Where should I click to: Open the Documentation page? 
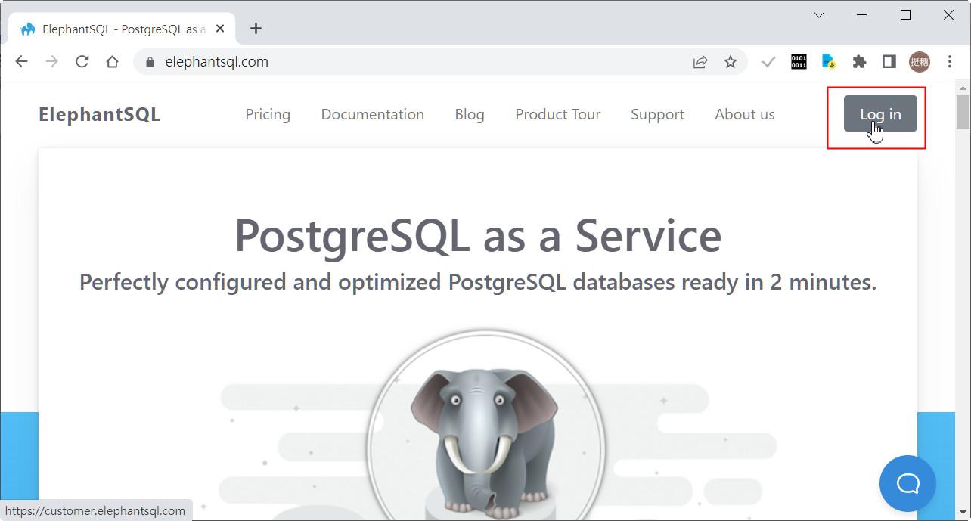373,114
